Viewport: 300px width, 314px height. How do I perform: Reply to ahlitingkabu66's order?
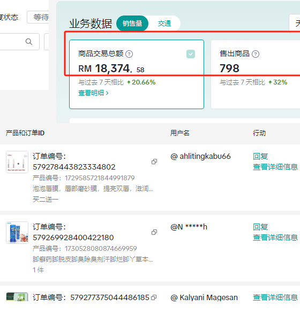pos(260,156)
